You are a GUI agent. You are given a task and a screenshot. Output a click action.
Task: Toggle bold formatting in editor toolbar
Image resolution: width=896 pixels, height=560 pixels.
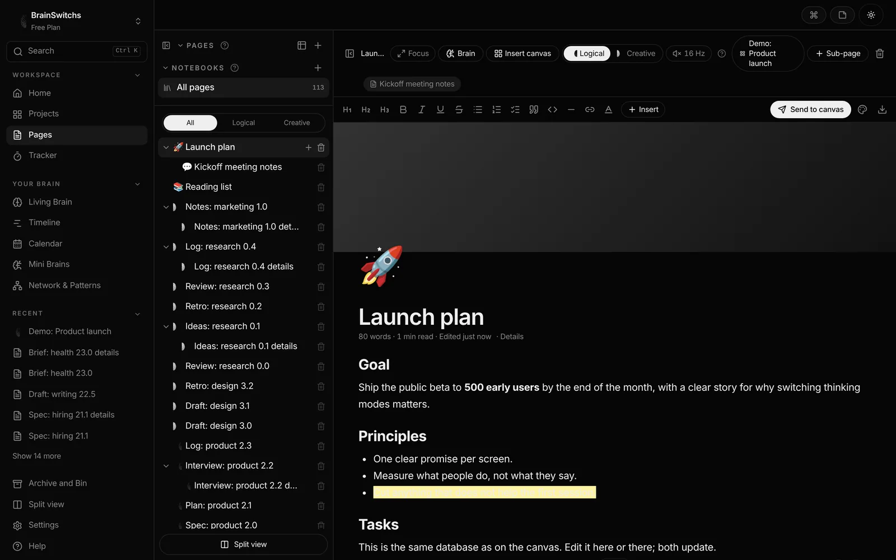(403, 110)
